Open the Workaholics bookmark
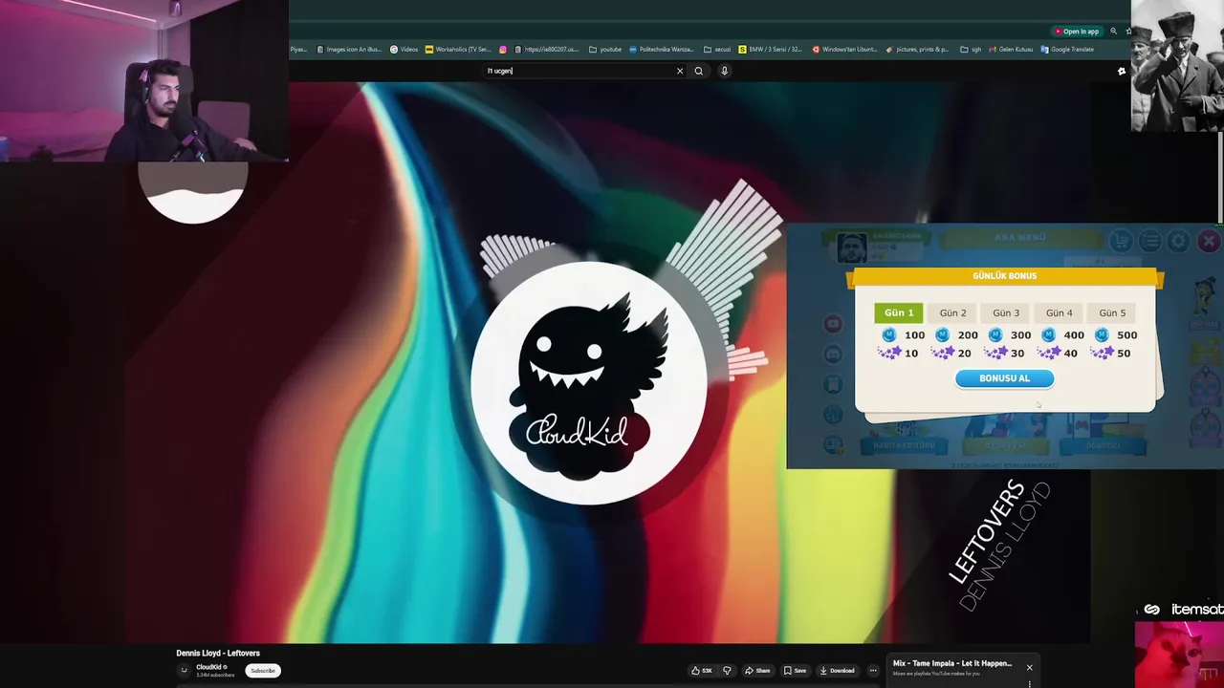1224x688 pixels. [458, 50]
